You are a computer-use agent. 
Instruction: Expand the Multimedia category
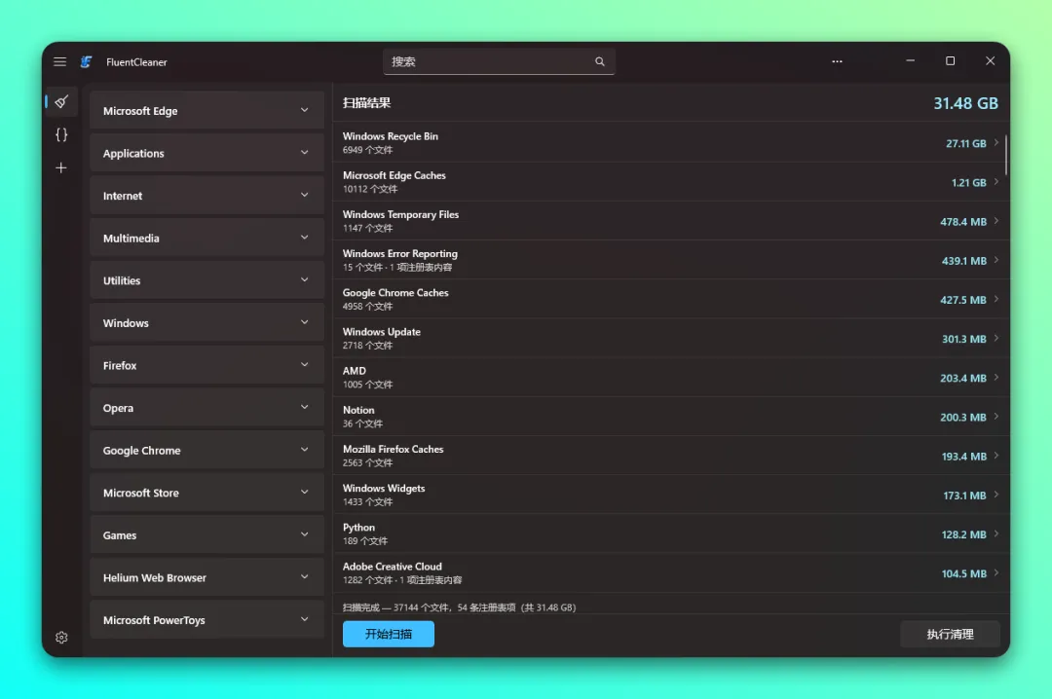[207, 239]
